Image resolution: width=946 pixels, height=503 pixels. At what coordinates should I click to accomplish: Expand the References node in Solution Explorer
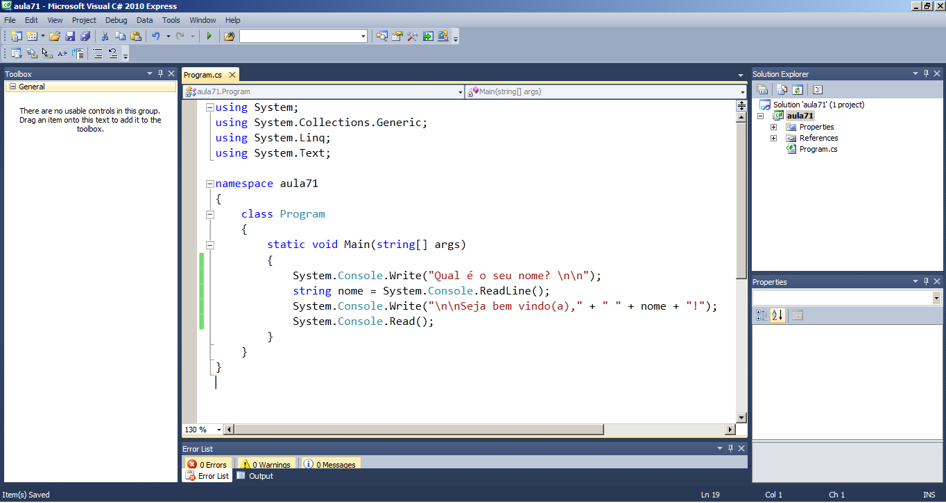tap(774, 138)
